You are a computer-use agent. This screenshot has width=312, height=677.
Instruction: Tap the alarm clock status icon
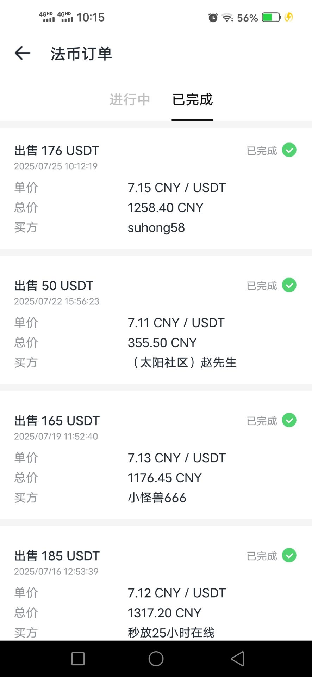click(213, 17)
